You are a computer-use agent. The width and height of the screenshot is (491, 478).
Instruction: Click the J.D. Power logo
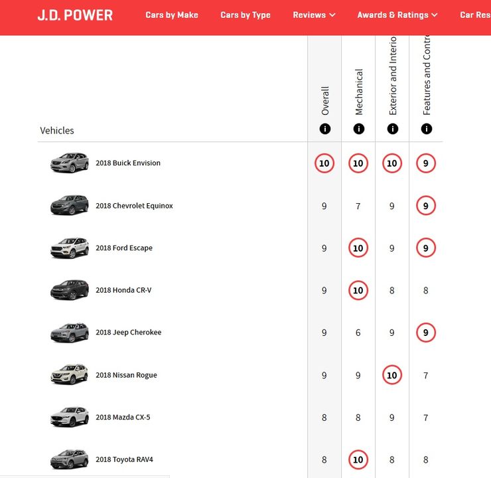click(75, 15)
